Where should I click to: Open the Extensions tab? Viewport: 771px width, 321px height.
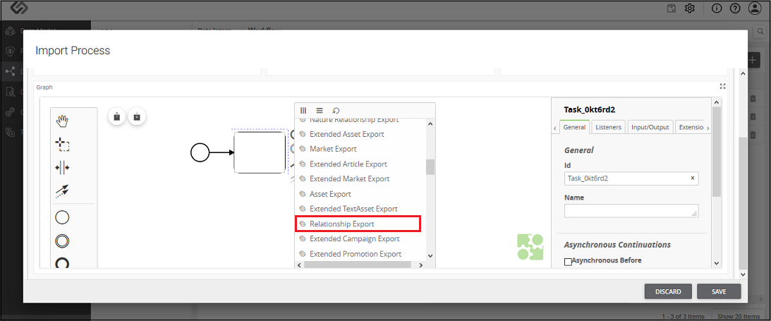(x=689, y=127)
